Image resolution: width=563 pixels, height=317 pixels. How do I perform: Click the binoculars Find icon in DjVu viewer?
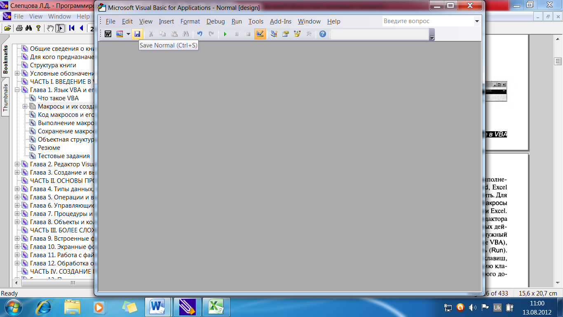(28, 28)
